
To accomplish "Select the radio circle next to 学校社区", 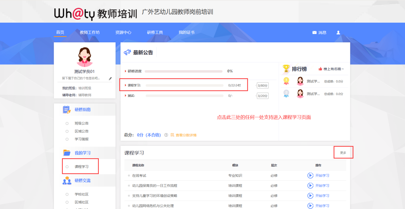I will 66,194.
